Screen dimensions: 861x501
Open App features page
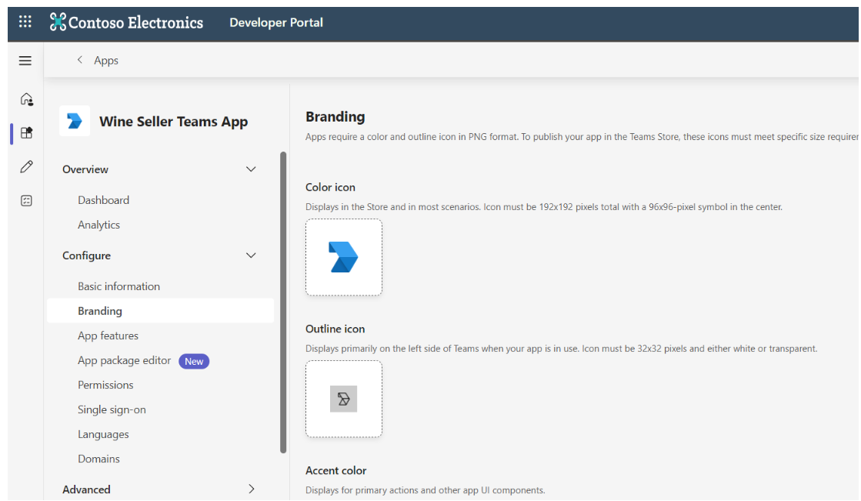[108, 336]
